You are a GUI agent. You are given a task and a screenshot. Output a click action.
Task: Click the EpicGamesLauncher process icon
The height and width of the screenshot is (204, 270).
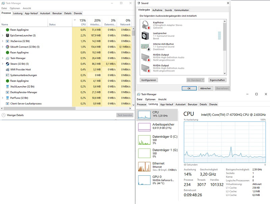(x=7, y=35)
